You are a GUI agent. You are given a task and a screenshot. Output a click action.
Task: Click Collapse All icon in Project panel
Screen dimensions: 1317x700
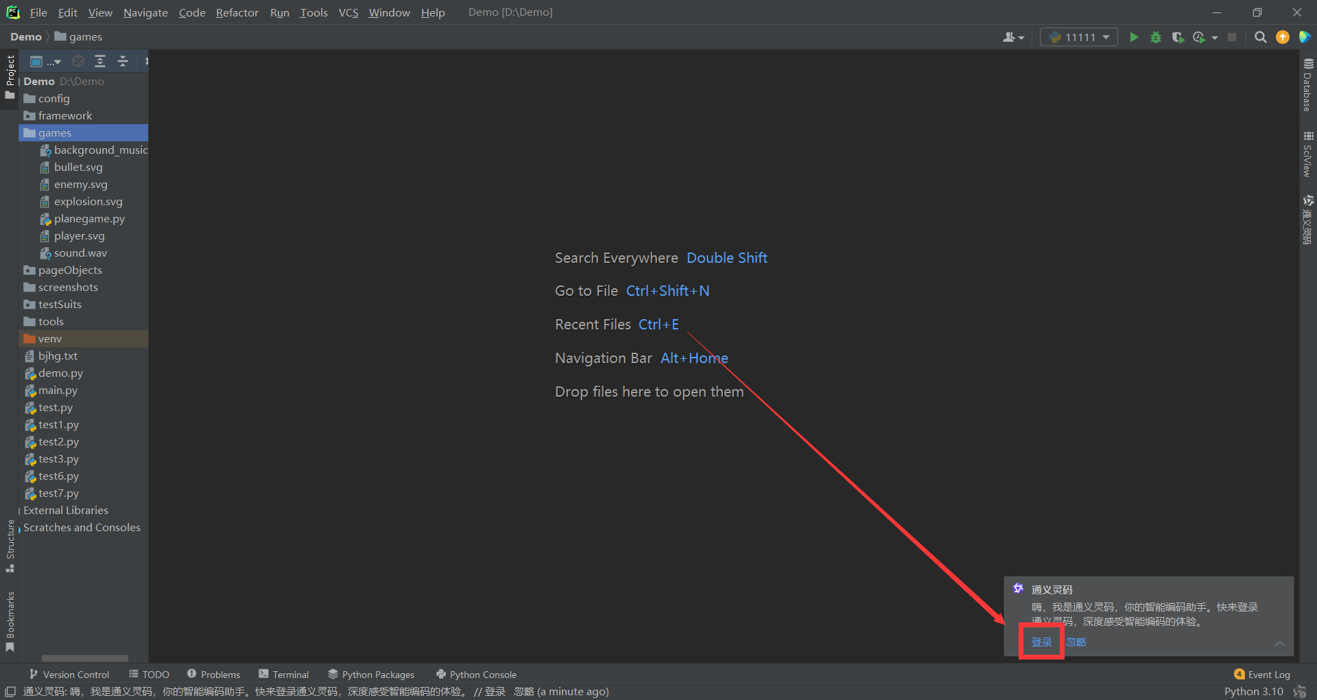(123, 62)
